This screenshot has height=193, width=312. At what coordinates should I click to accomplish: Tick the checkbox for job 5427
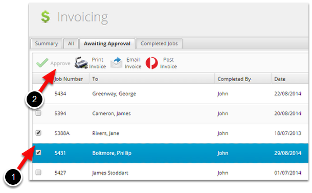(x=38, y=173)
